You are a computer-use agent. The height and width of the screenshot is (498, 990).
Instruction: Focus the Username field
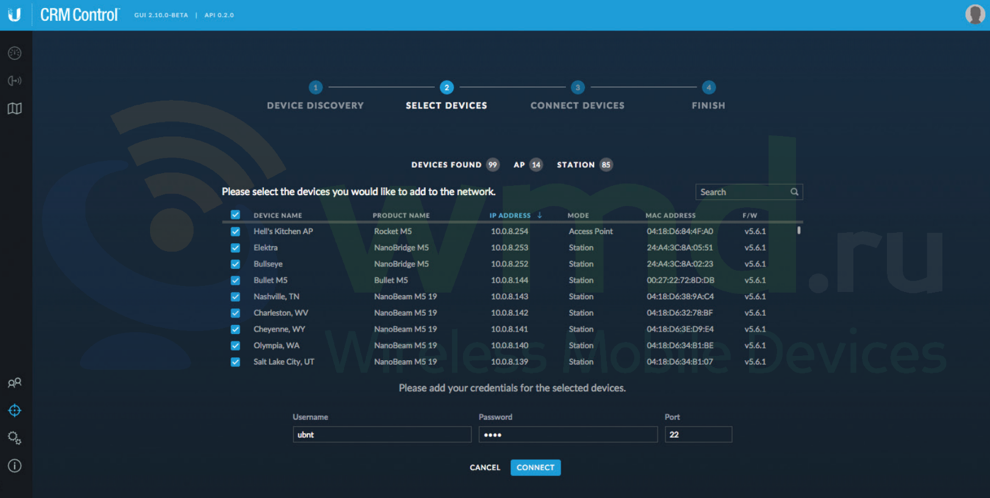382,435
